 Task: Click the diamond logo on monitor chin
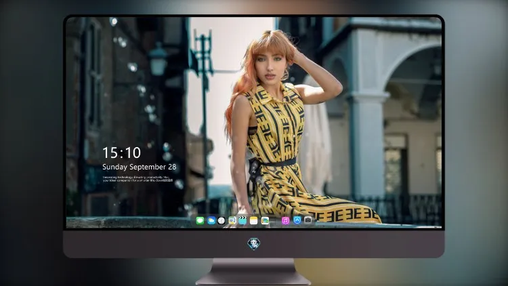click(254, 244)
